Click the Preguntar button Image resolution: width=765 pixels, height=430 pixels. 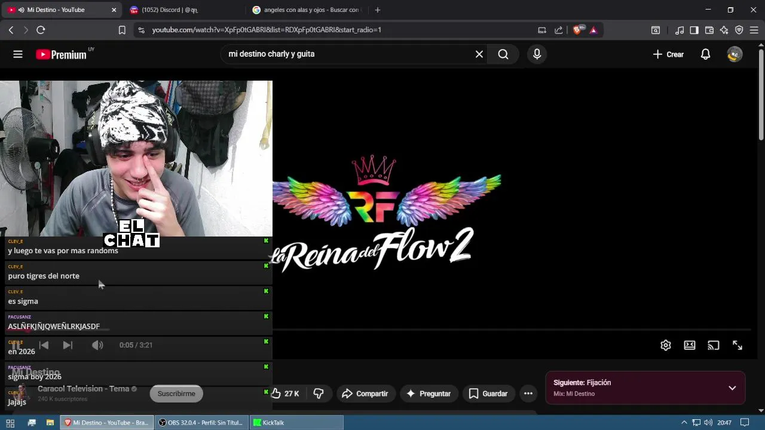pos(428,394)
